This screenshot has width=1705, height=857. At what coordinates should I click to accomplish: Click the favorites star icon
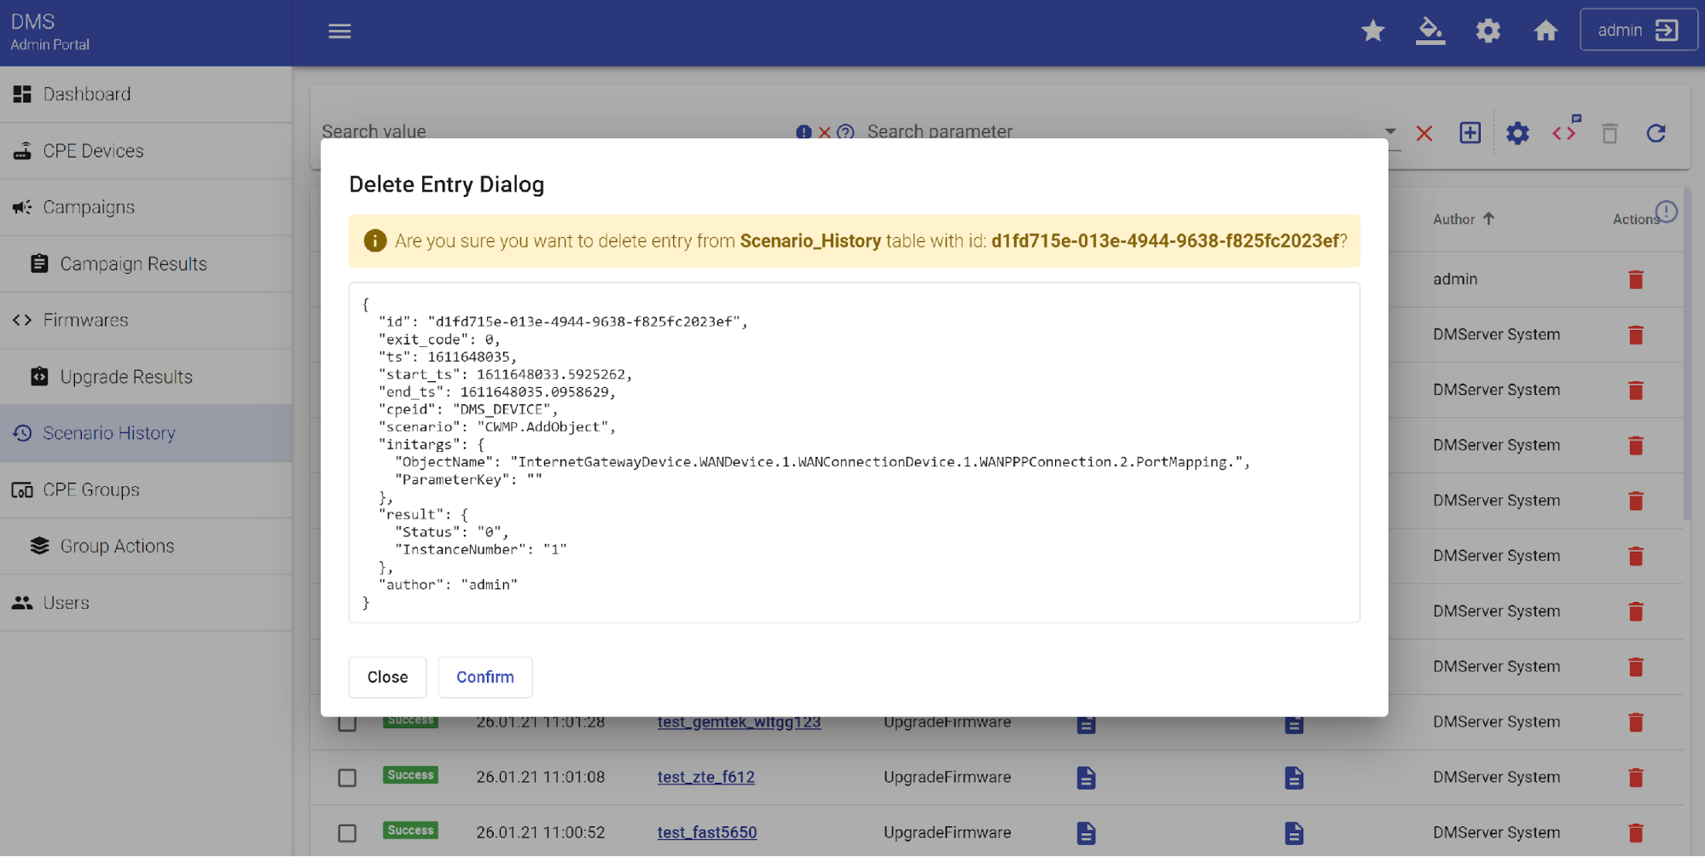[x=1372, y=32]
